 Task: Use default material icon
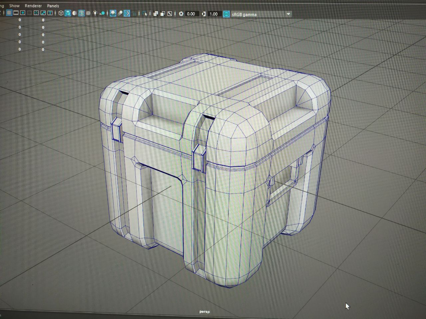click(75, 13)
